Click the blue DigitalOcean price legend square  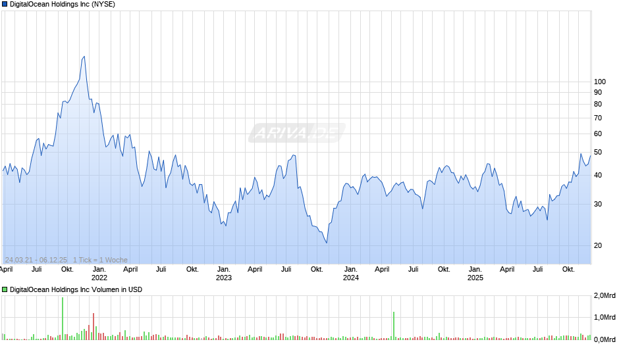(x=5, y=5)
